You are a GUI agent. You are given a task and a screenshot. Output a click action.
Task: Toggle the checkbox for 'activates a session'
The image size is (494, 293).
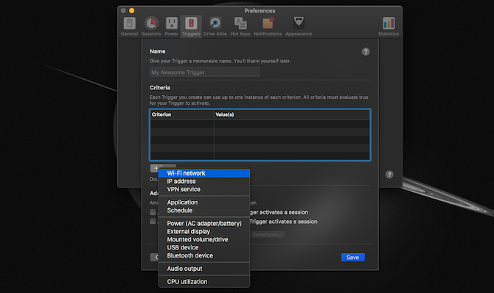pos(153,212)
